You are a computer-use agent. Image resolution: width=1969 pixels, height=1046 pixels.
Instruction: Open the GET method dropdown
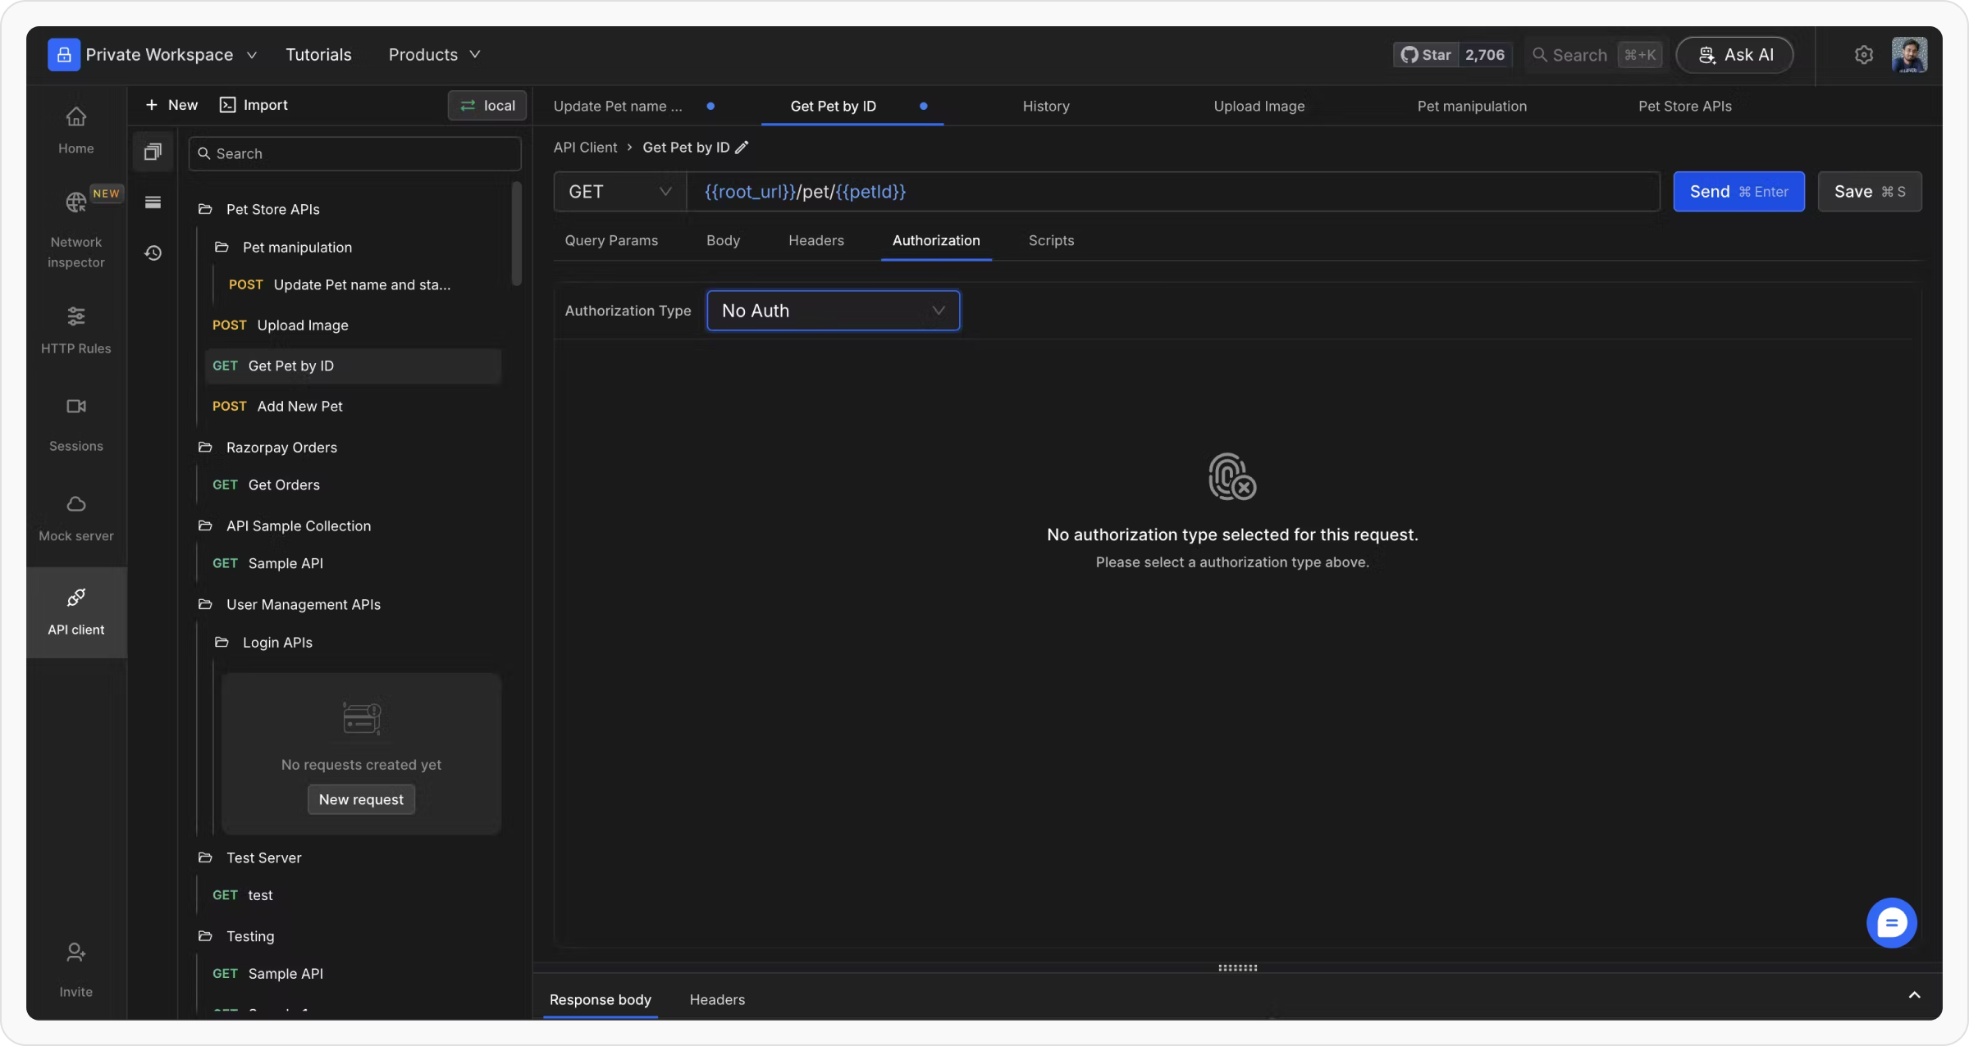619,192
